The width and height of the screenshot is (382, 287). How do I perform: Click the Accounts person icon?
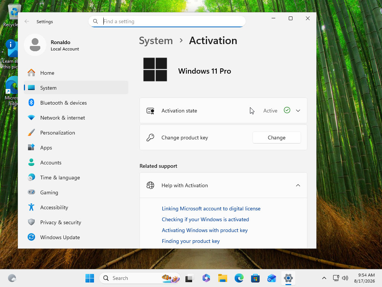pyautogui.click(x=31, y=162)
